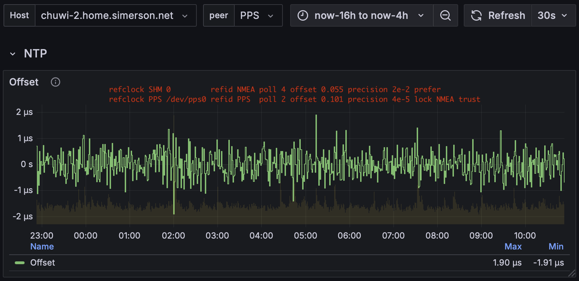Screen dimensions: 579x281
Task: Click the 05:00 time axis label
Action: 305,235
